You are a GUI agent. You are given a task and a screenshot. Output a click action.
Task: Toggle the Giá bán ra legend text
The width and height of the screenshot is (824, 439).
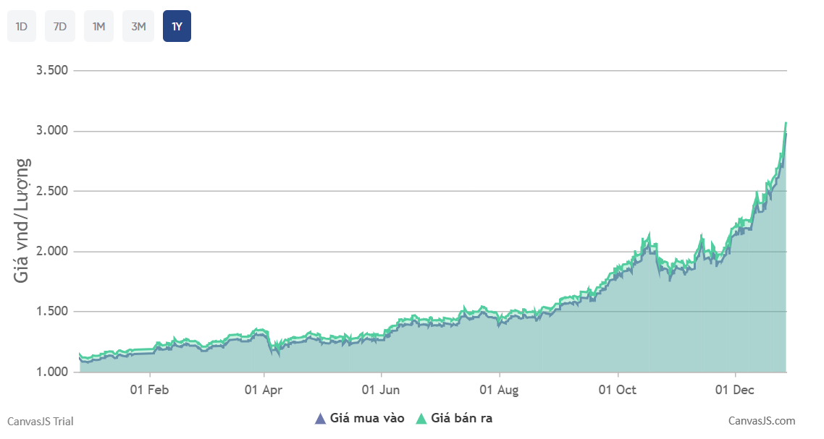point(461,418)
